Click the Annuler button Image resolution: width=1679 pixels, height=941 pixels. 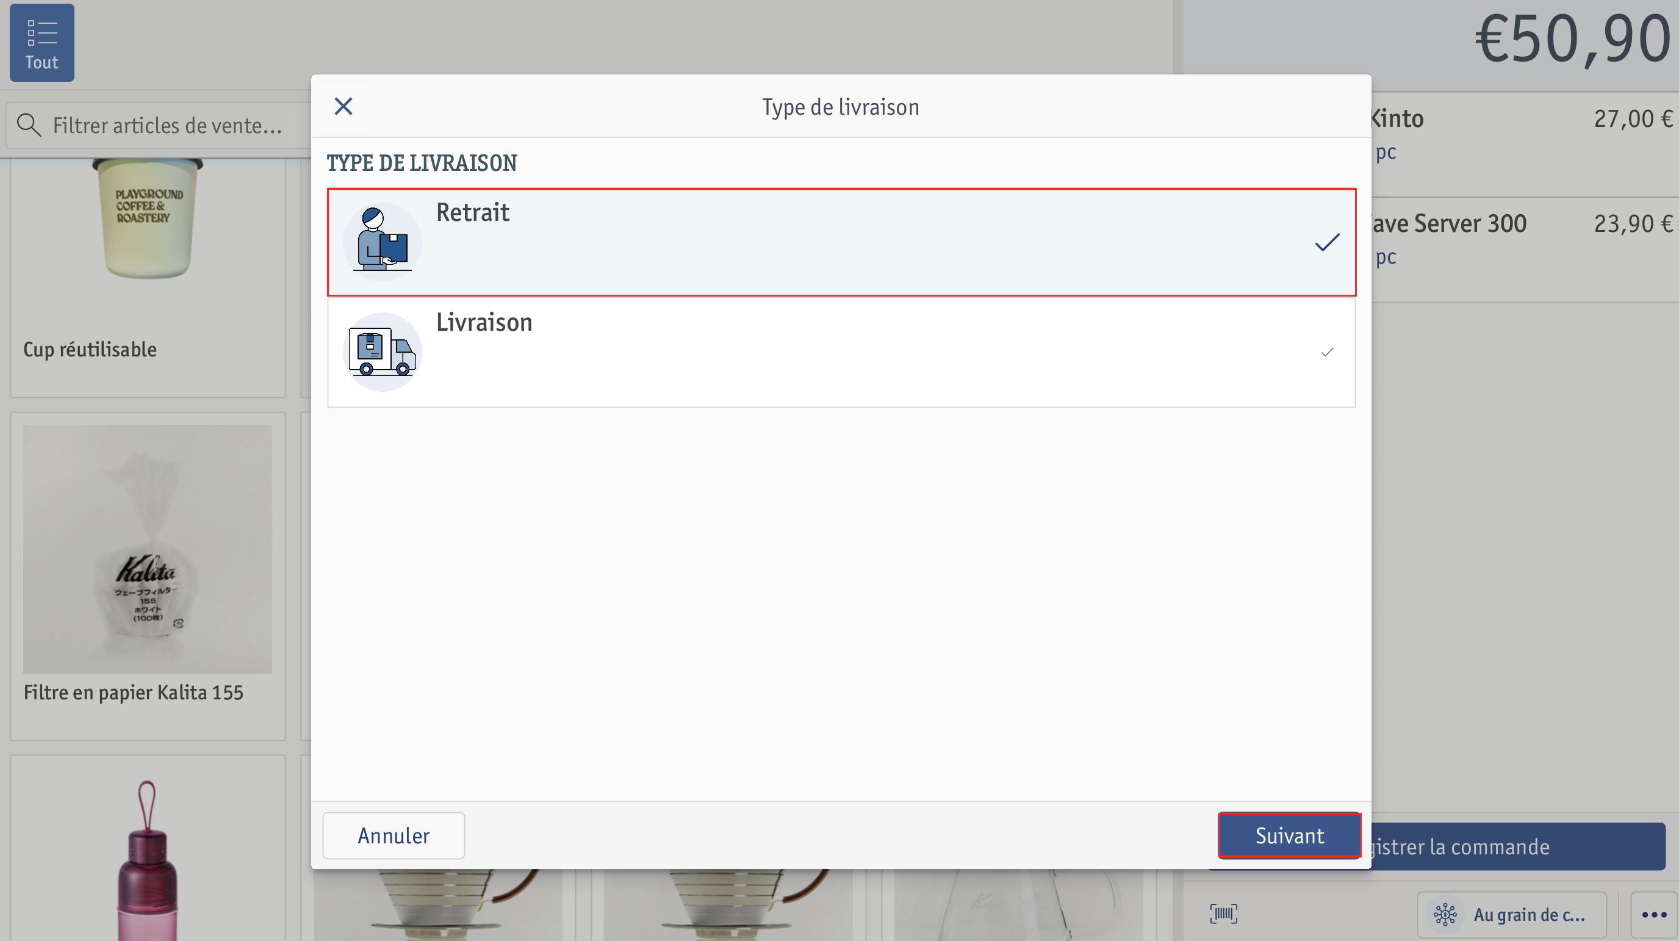(394, 835)
